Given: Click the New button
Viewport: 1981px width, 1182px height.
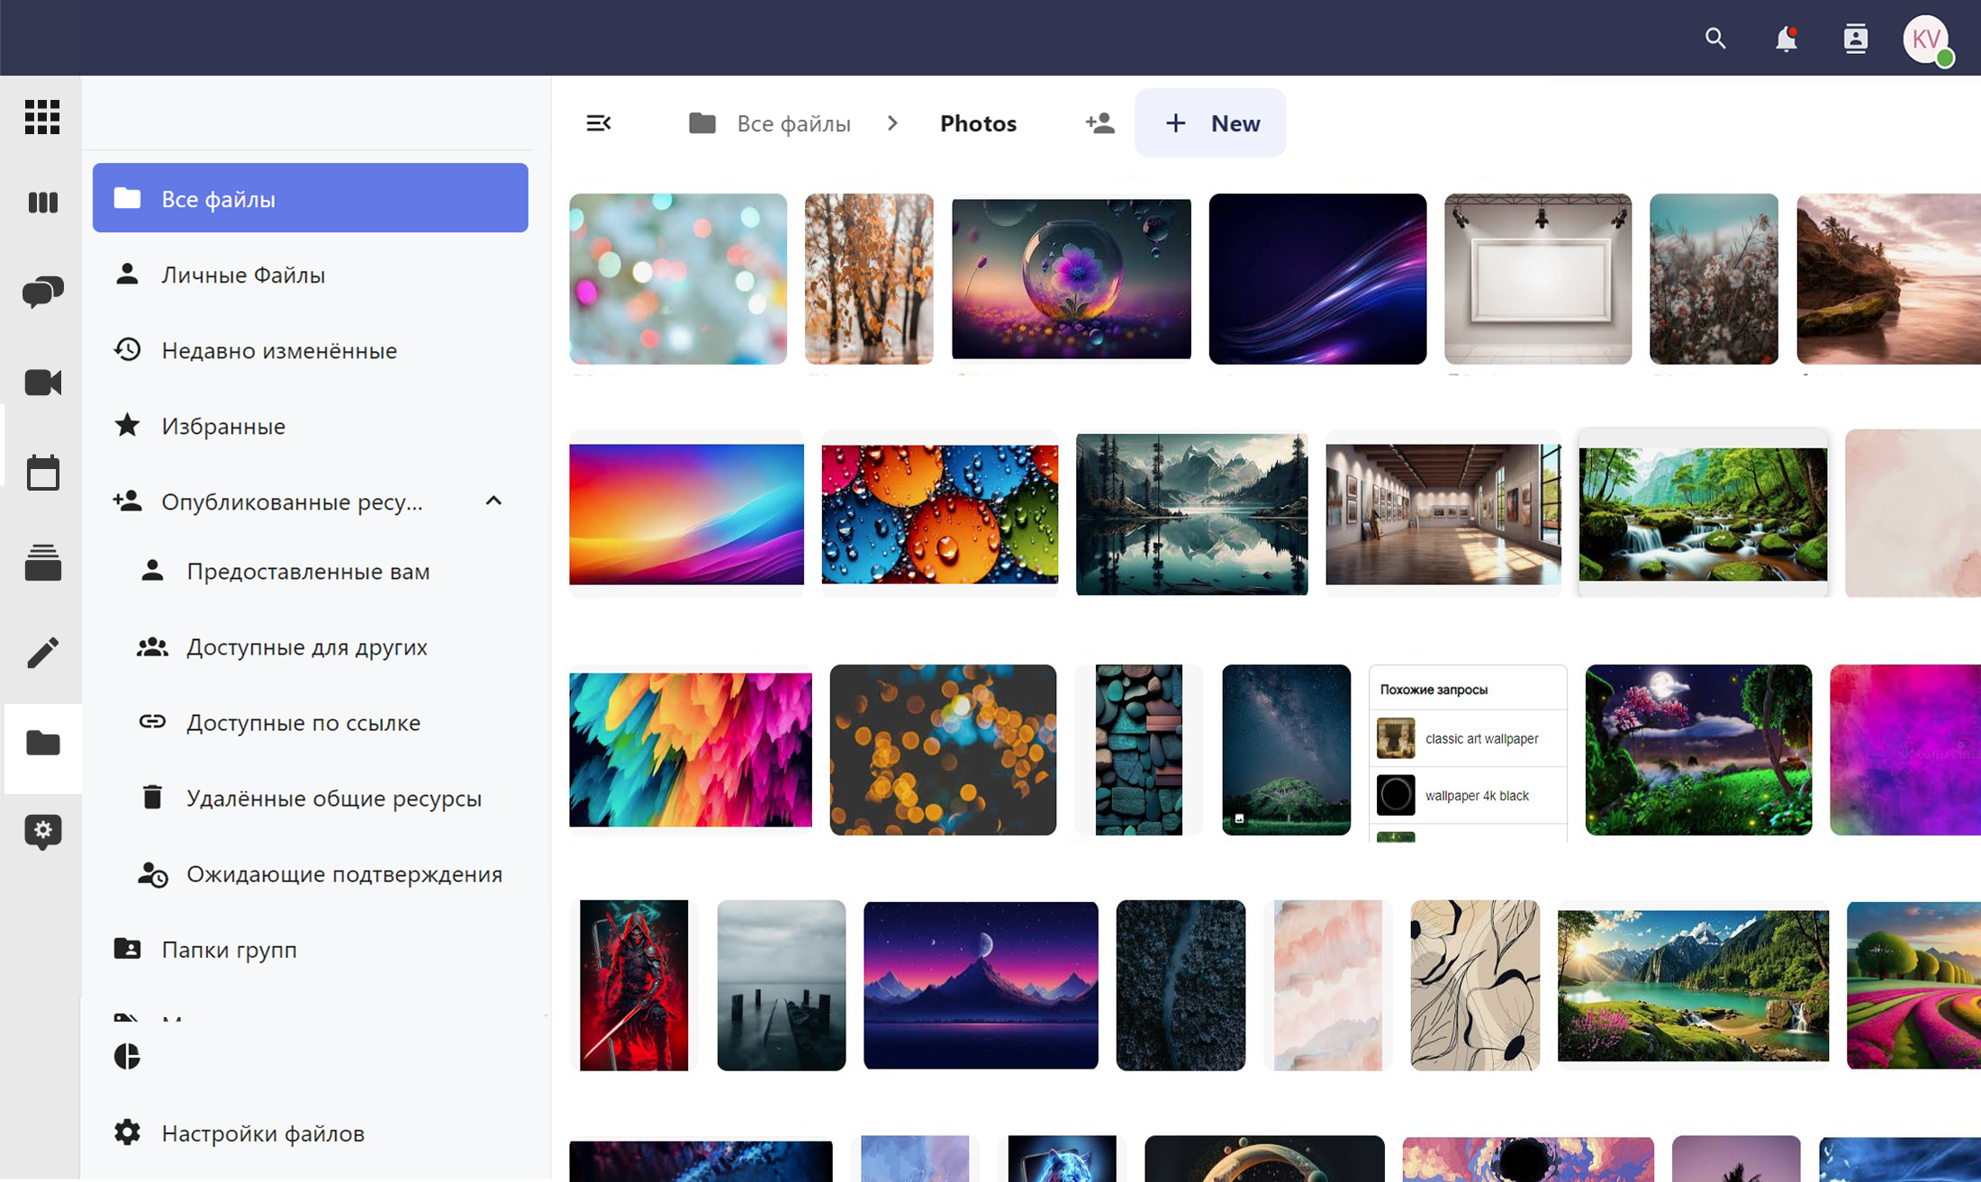Looking at the screenshot, I should [1210, 123].
